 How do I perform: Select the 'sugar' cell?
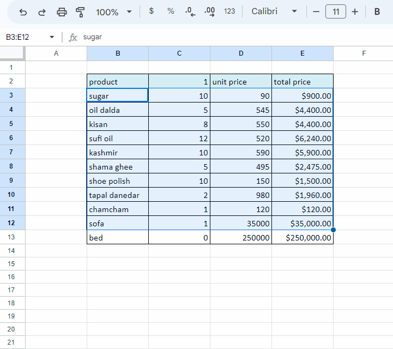pyautogui.click(x=118, y=95)
